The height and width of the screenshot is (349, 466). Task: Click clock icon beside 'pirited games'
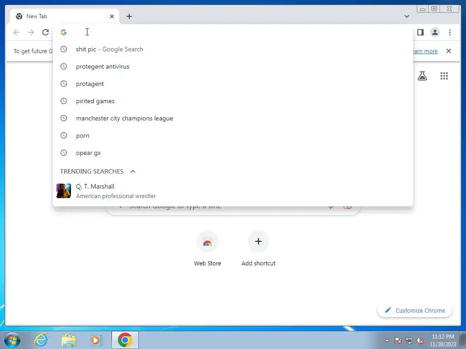(64, 101)
